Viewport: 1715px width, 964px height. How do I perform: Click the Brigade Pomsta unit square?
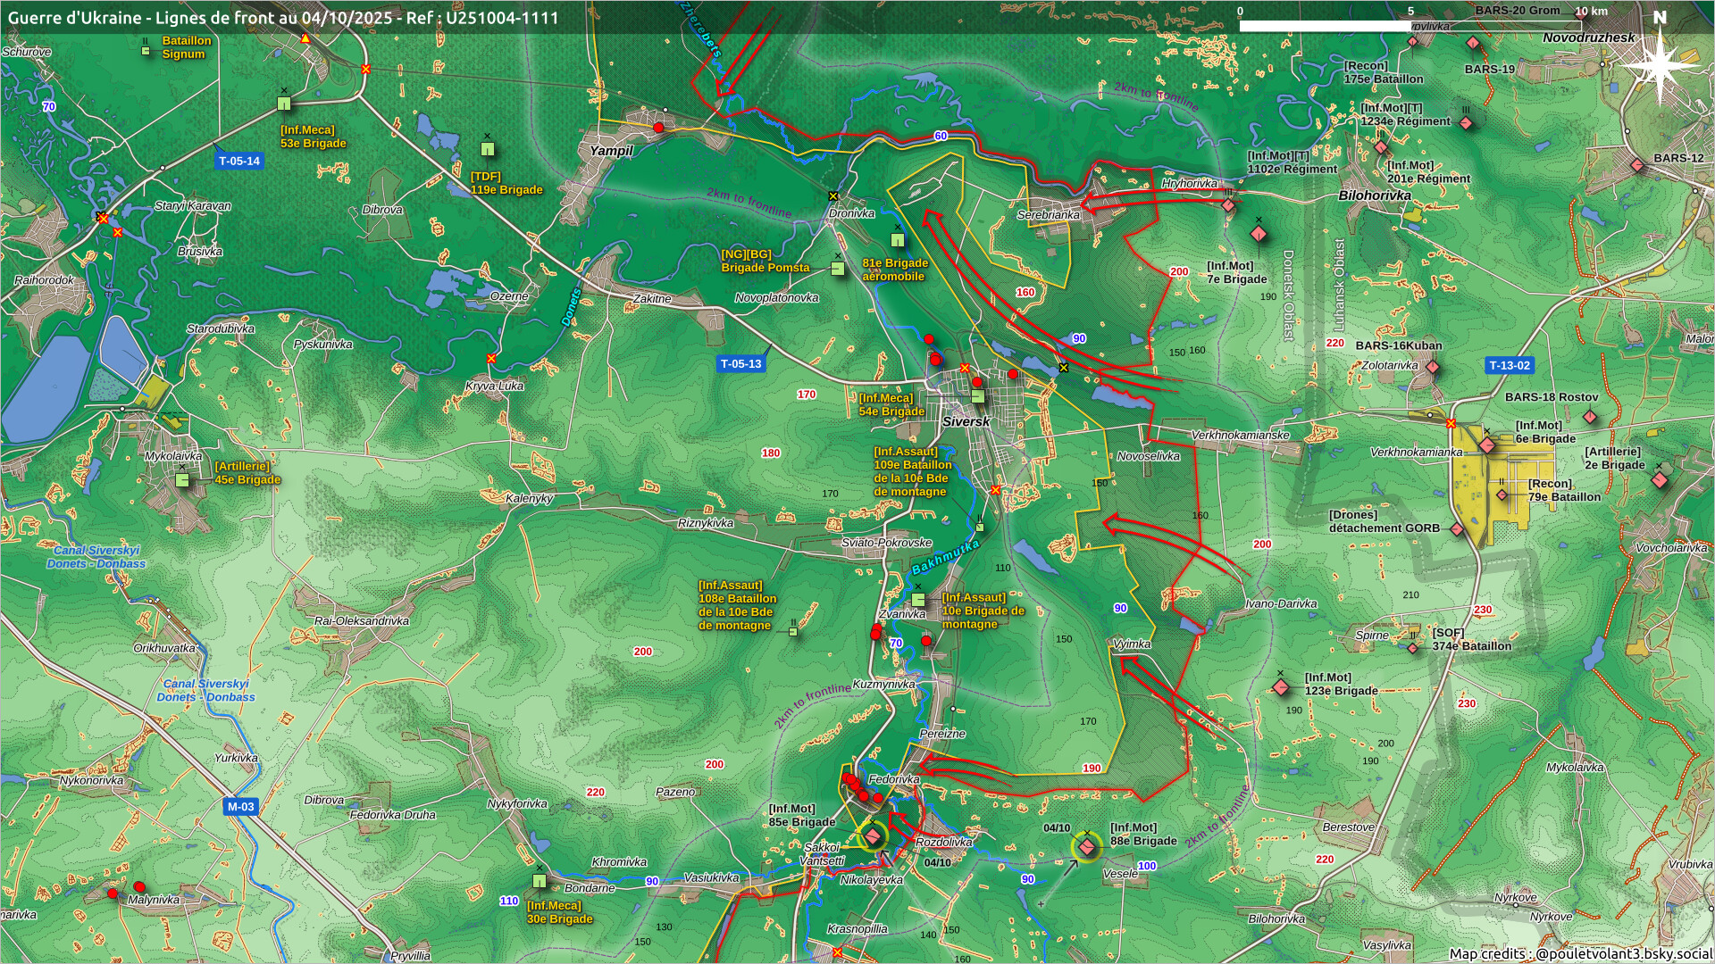coord(838,269)
